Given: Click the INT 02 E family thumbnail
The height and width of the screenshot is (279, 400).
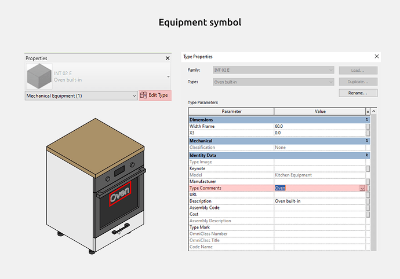Looking at the screenshot, I should [39, 76].
